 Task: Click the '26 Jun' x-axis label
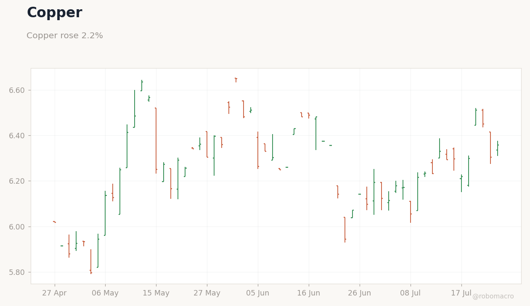pyautogui.click(x=360, y=293)
